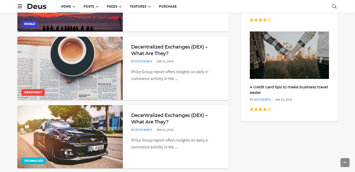Click the INVESTMENT category badge

coord(33,92)
